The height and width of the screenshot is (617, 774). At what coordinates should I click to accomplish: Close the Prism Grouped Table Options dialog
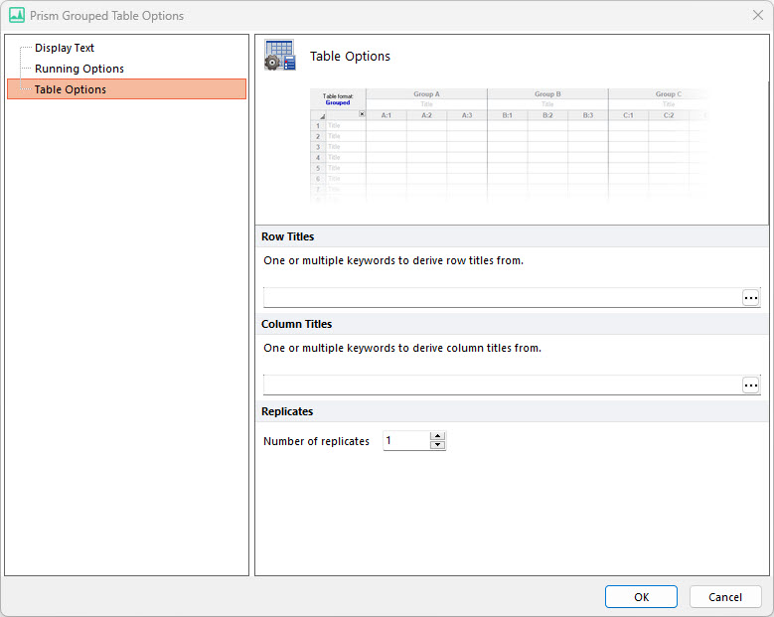757,16
